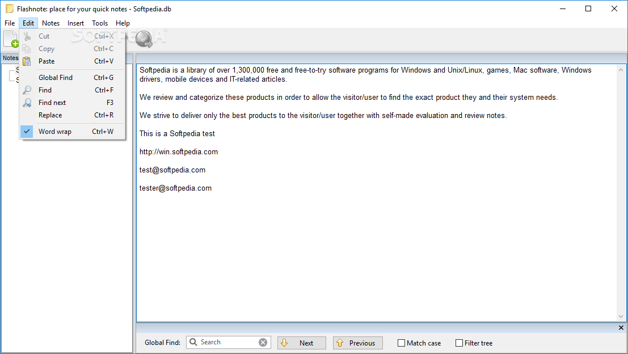628x354 pixels.
Task: Choose Replace in the Edit menu
Action: click(x=73, y=115)
